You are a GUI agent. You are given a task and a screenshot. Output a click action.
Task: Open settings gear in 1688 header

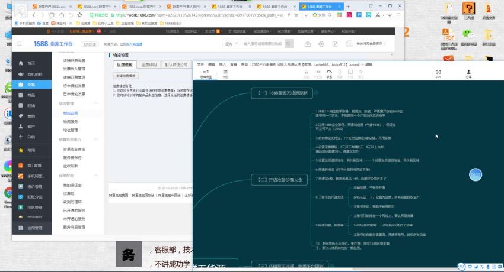(x=321, y=44)
